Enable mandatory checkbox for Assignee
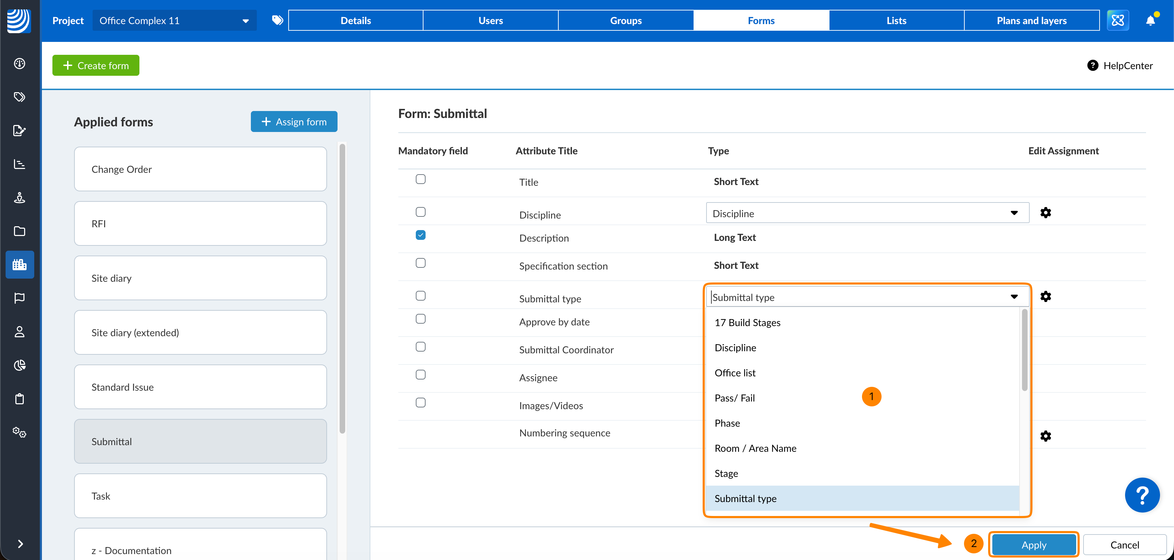1174x560 pixels. pos(420,375)
